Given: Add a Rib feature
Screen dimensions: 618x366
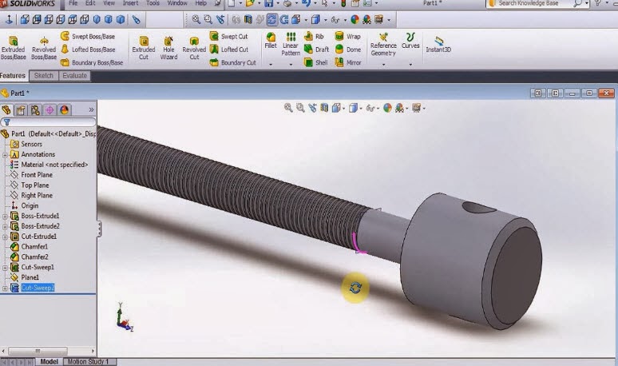Looking at the screenshot, I should pos(314,36).
